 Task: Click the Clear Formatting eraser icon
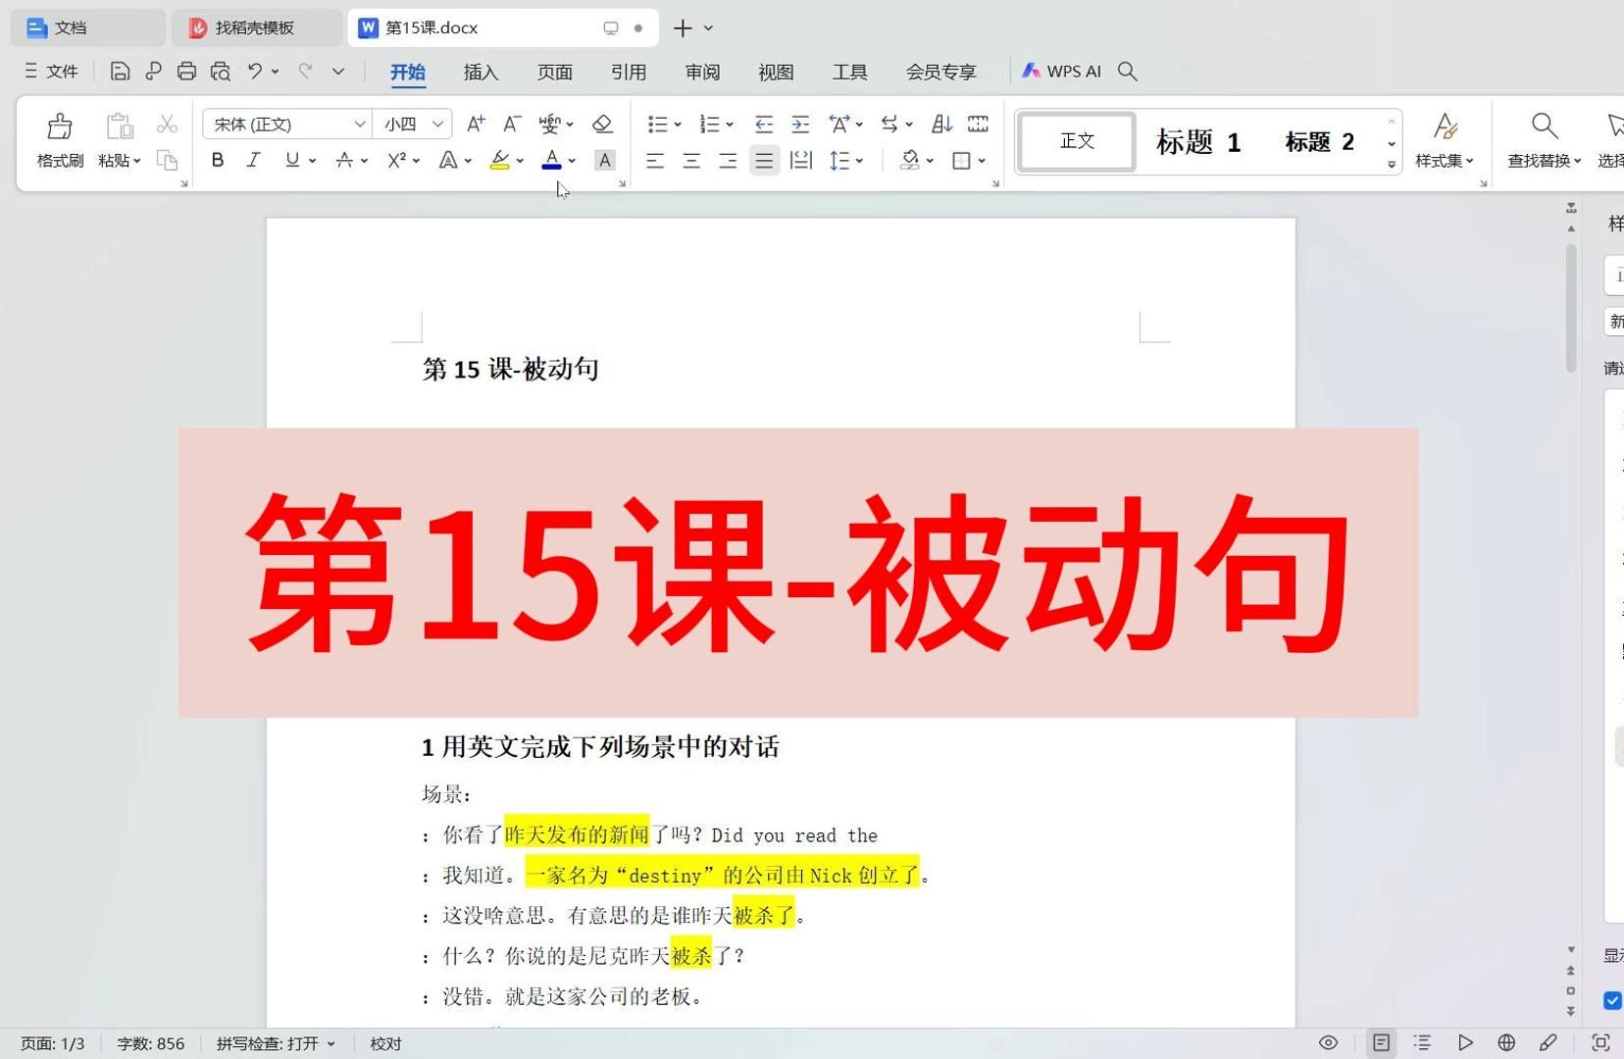[x=602, y=124]
